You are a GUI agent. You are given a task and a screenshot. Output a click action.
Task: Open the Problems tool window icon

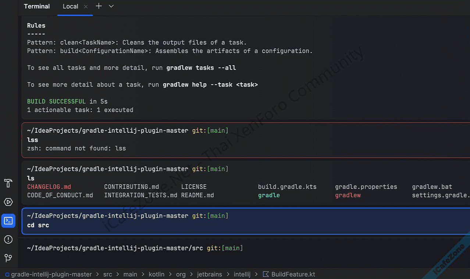click(8, 239)
